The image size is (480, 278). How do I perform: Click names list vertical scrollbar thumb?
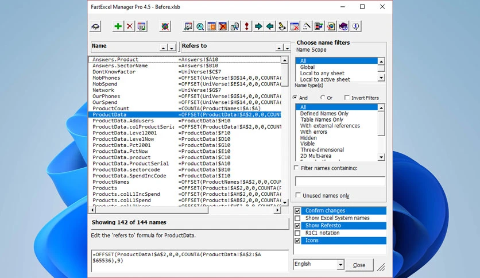click(x=285, y=75)
